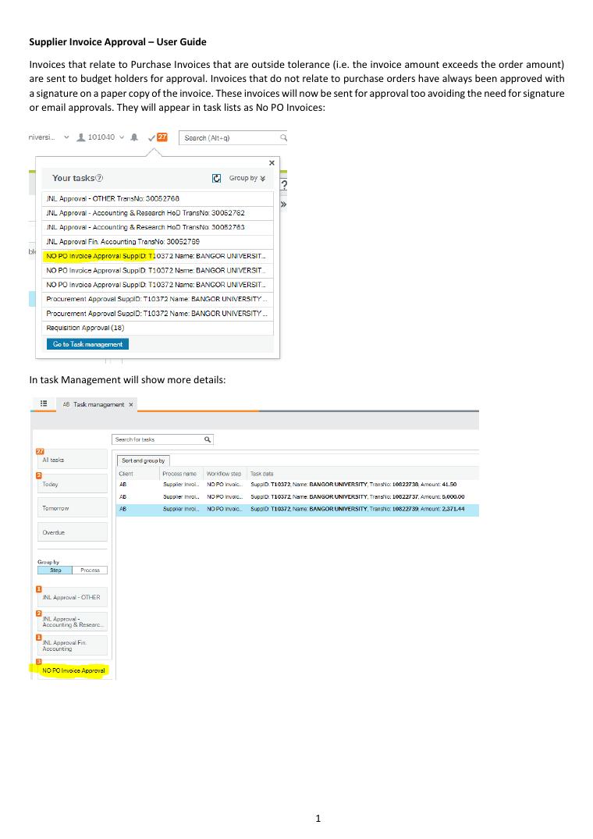Viewport: 593px width, 839px height.
Task: Select NO PO Invoice Approval step group
Action: [x=73, y=670]
